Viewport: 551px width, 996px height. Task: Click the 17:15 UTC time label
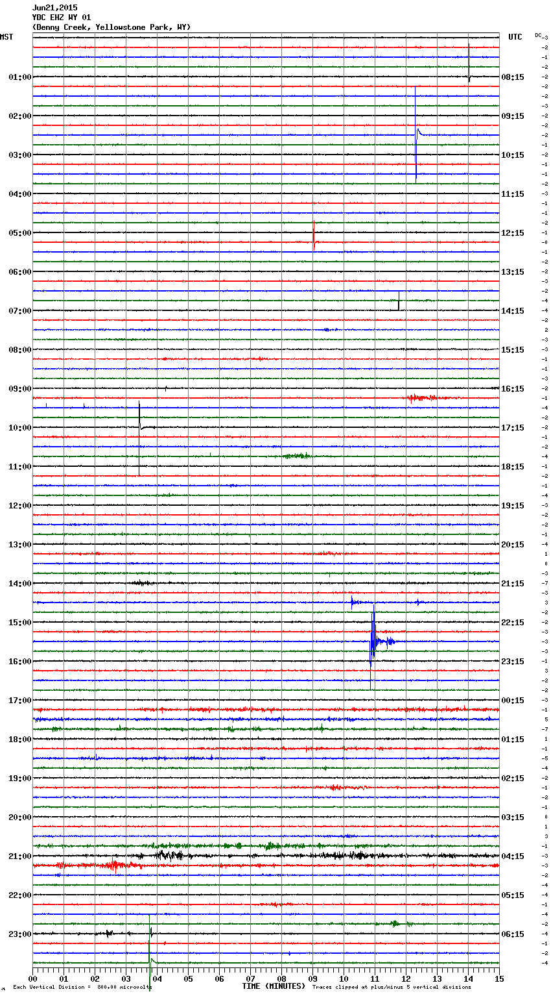tap(513, 428)
